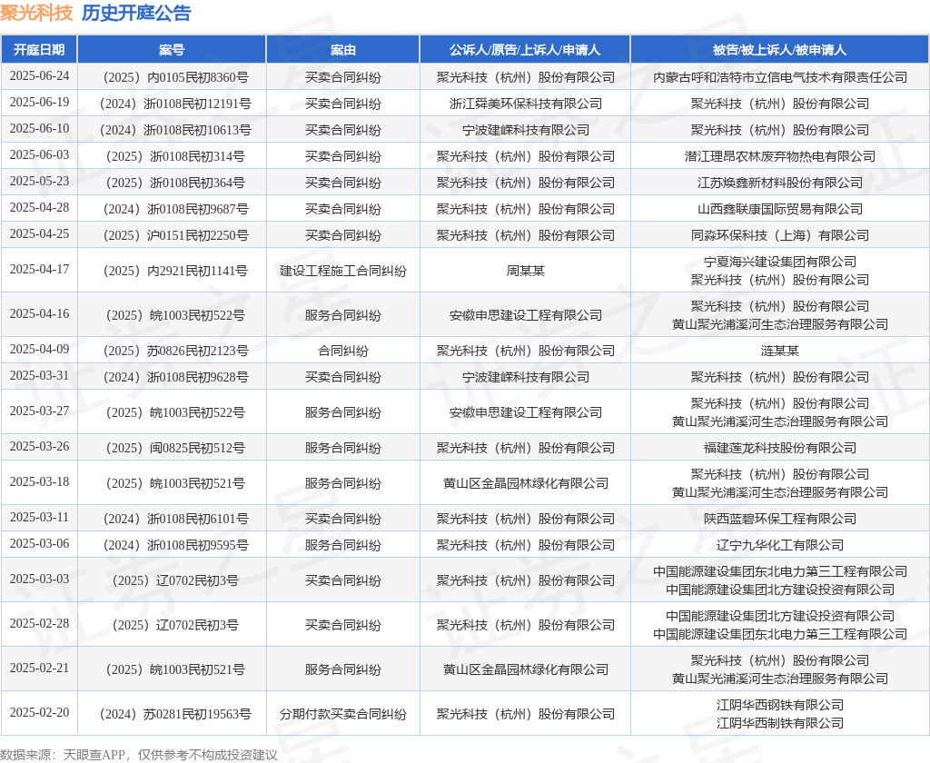This screenshot has height=763, width=930.
Task: Select defendant 辽宁九华化工有限公司
Action: [780, 545]
